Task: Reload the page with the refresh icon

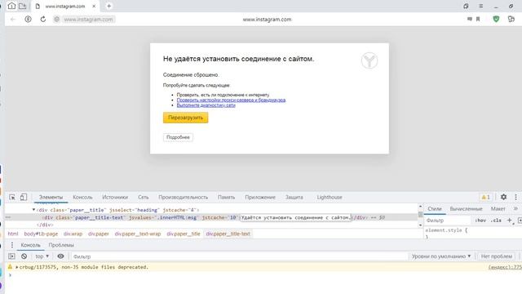Action: pos(43,20)
